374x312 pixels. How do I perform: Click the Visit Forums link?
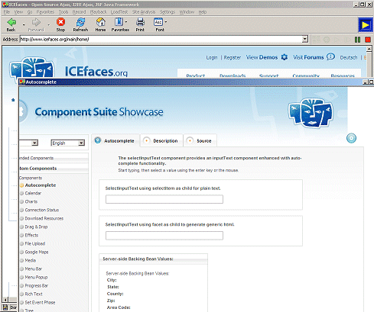point(308,57)
